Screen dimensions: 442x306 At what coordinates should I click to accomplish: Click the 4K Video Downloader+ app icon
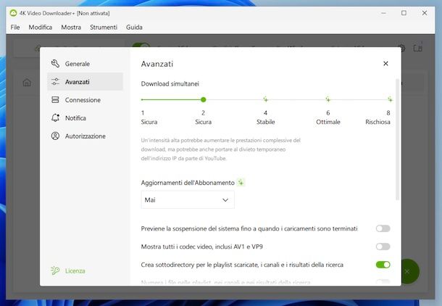click(13, 13)
